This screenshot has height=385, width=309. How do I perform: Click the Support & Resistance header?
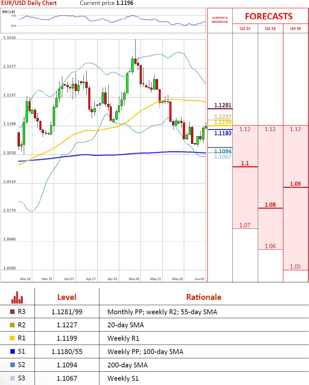220,20
